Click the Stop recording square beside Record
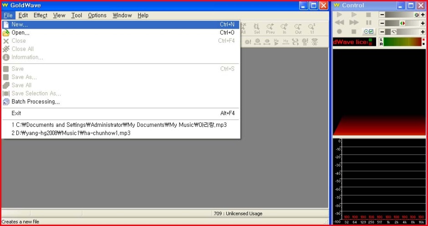This screenshot has width=428, height=226. coord(354,32)
